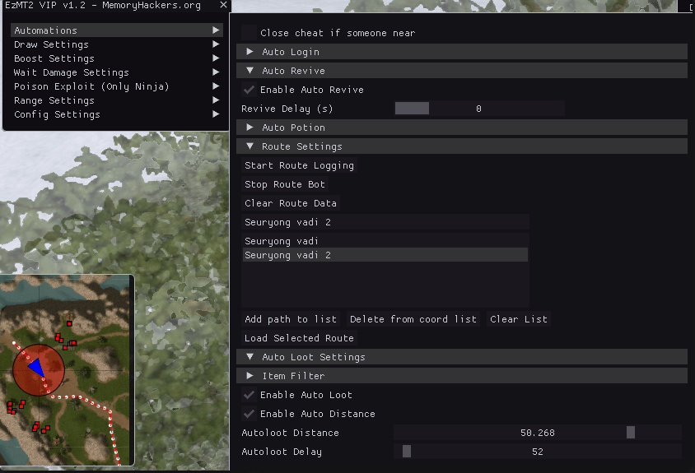Click the blue player arrow on minimap
This screenshot has height=473, width=695.
tap(36, 368)
